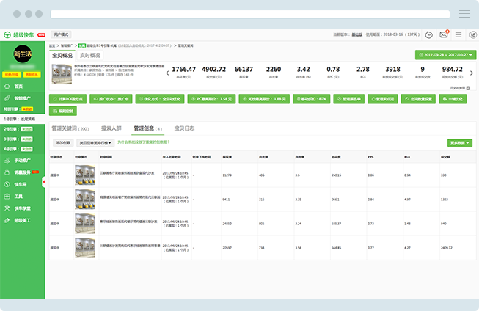
Task: Collapse the sidebar with the red arrow handle
Action: (44, 181)
